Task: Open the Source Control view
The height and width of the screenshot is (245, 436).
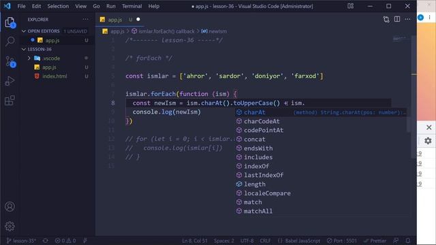Action: click(x=10, y=61)
